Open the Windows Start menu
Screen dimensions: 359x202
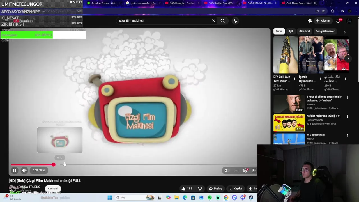110,198
